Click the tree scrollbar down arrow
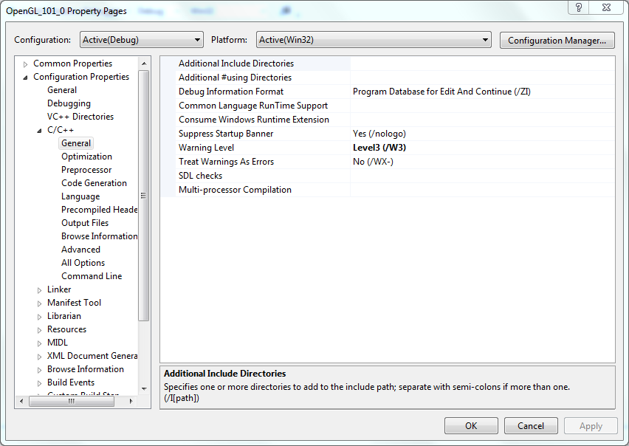The width and height of the screenshot is (629, 446). pos(144,388)
